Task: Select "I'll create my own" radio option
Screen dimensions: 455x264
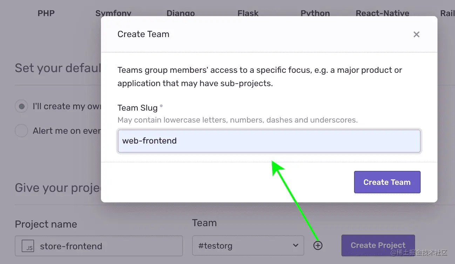Action: 21,106
